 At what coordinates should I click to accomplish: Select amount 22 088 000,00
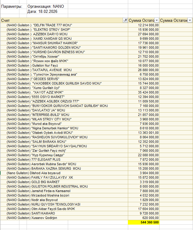[x=144, y=155]
